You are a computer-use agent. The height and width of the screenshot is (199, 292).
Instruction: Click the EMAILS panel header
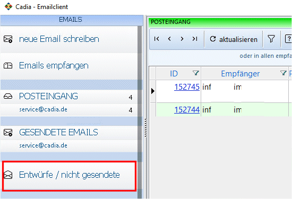pyautogui.click(x=72, y=20)
